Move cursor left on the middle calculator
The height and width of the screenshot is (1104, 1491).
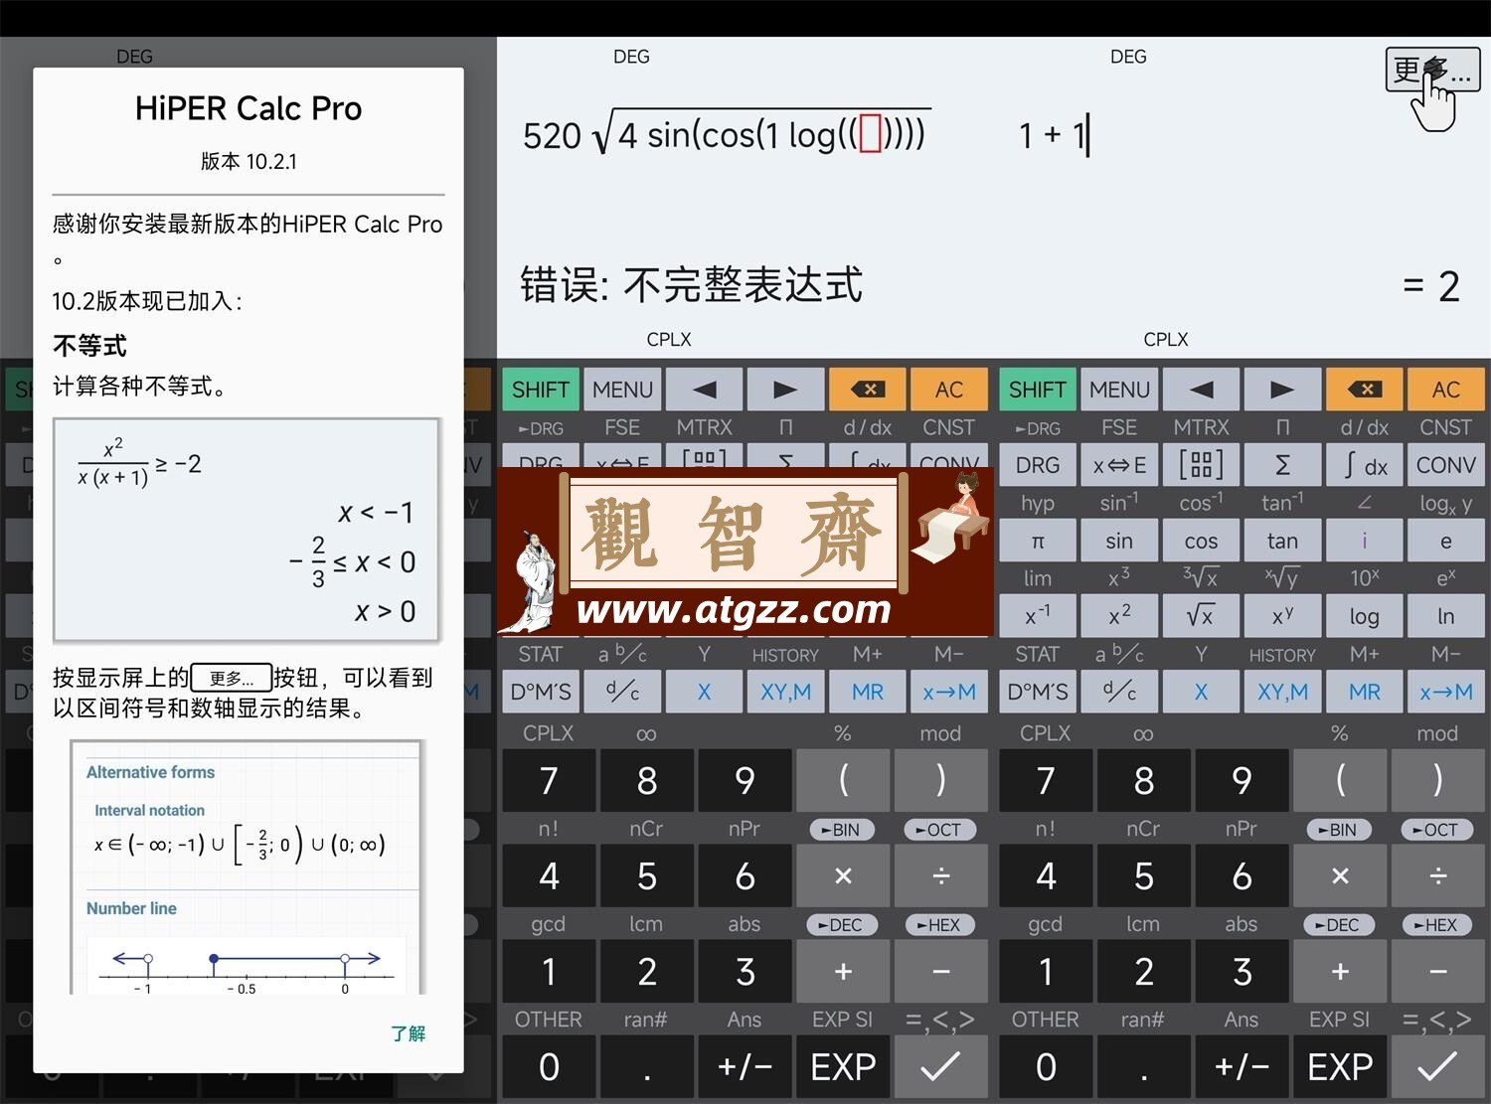click(704, 390)
